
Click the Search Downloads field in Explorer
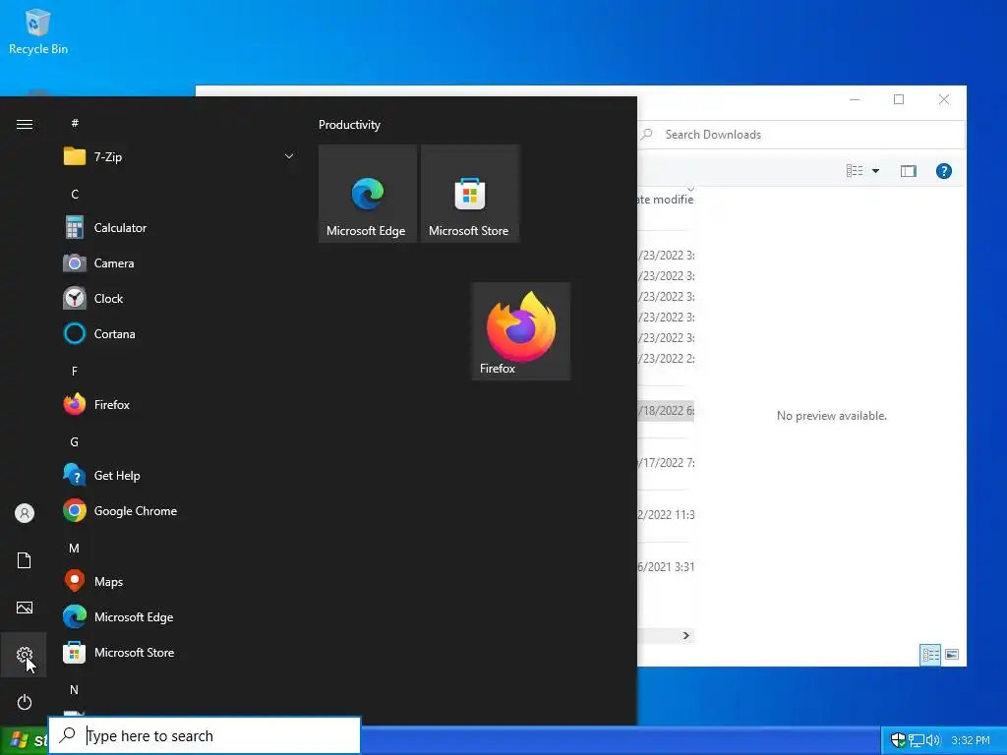point(800,134)
